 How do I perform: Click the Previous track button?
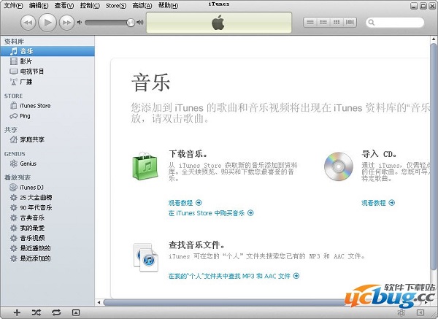click(28, 23)
